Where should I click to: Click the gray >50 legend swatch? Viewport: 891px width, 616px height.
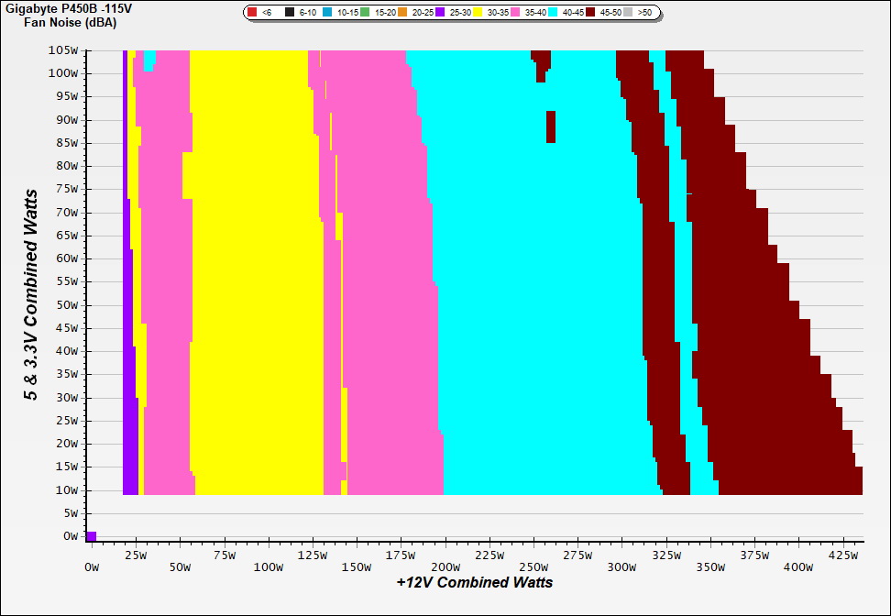click(628, 13)
